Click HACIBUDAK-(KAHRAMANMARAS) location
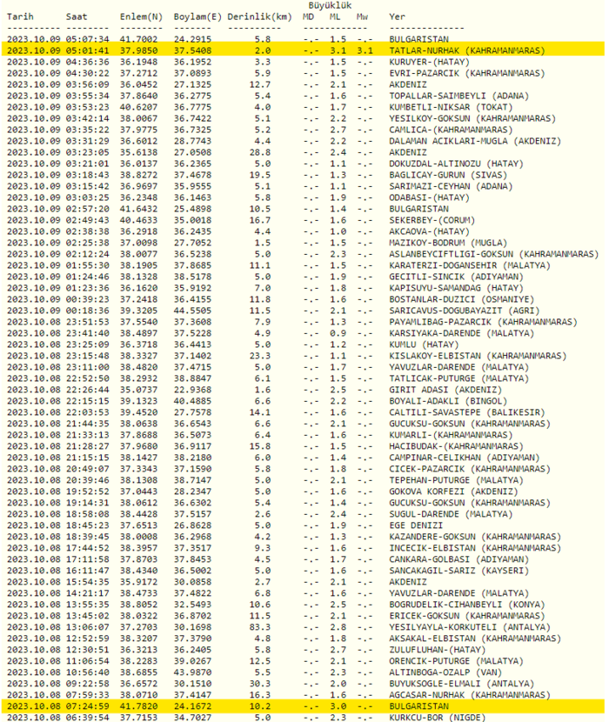609x722 pixels. [456, 446]
